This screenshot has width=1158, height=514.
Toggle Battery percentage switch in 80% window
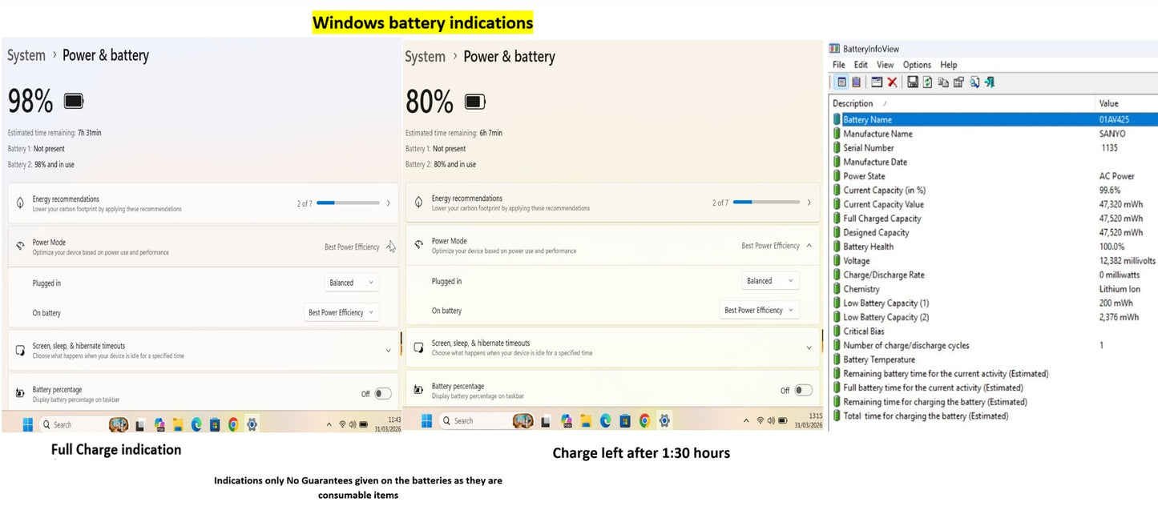click(803, 390)
